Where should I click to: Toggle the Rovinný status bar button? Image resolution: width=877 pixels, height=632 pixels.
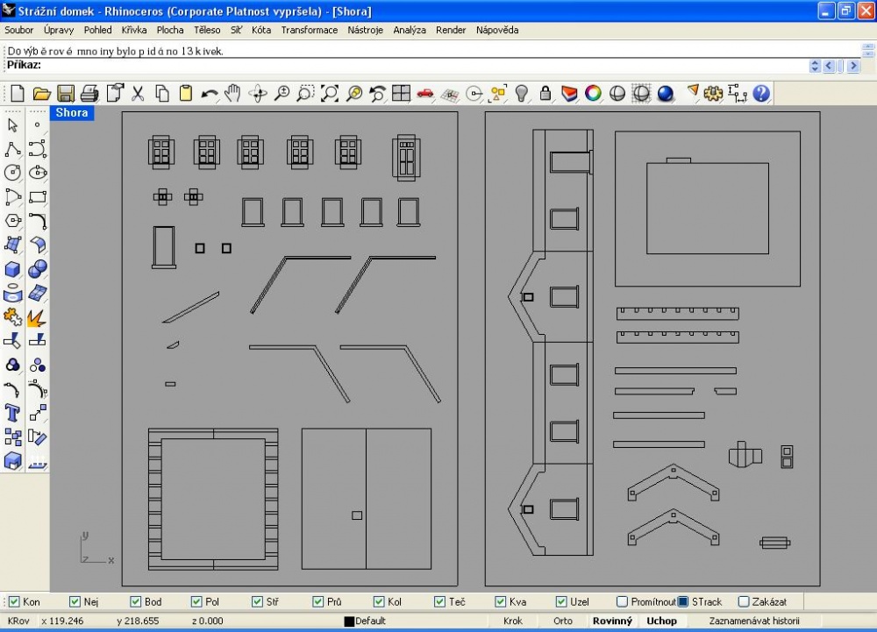(x=612, y=621)
